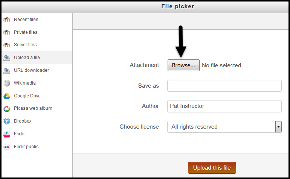Click the URL downloader icon
Image resolution: width=290 pixels, height=179 pixels.
coord(7,71)
